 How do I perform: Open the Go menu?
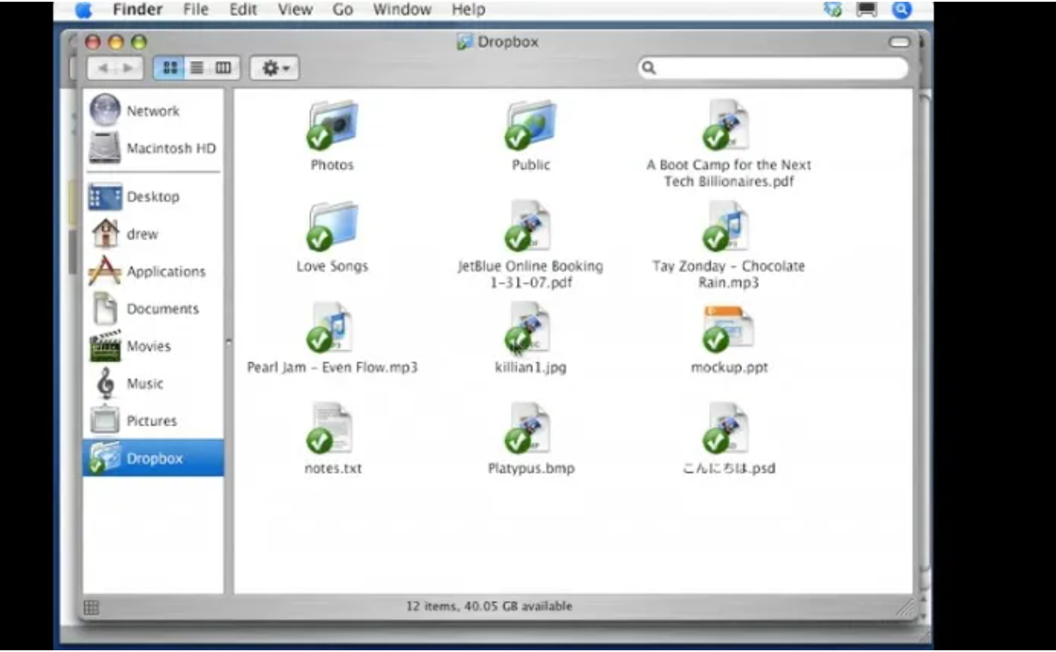click(344, 9)
